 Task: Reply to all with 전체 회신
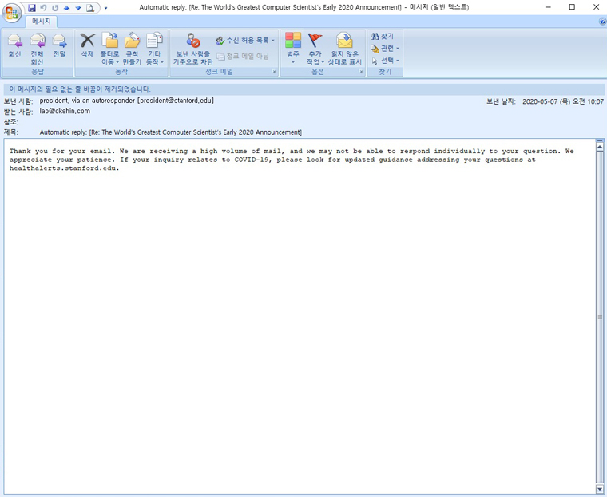[38, 49]
